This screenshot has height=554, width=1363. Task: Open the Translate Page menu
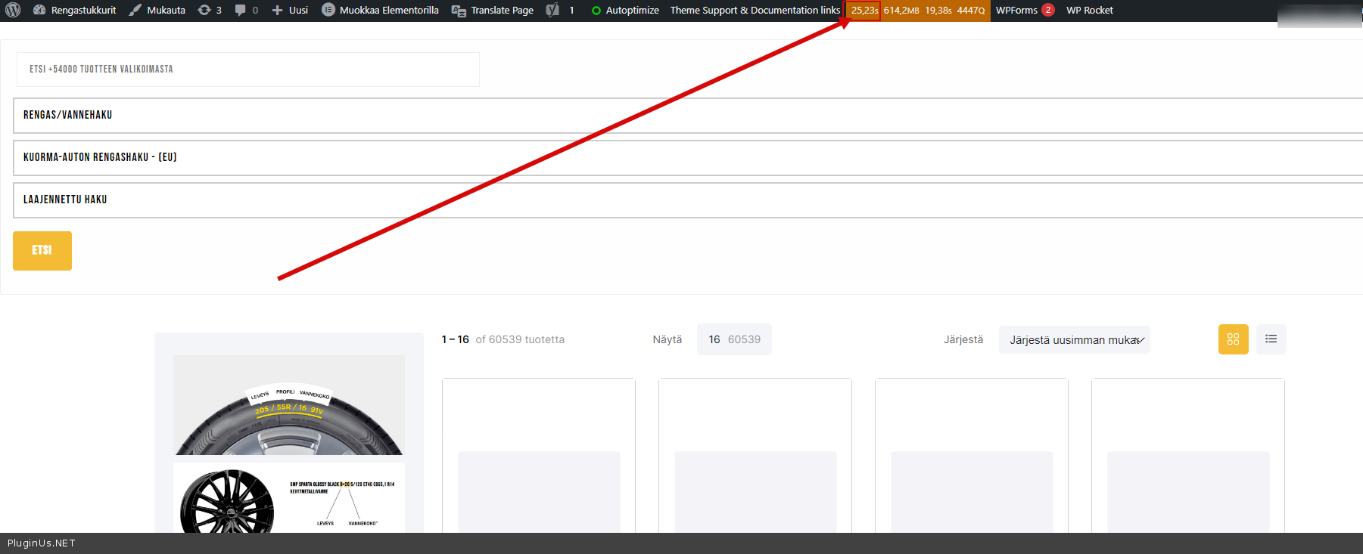coord(493,11)
